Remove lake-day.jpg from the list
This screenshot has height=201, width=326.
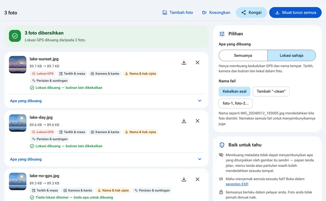click(198, 121)
